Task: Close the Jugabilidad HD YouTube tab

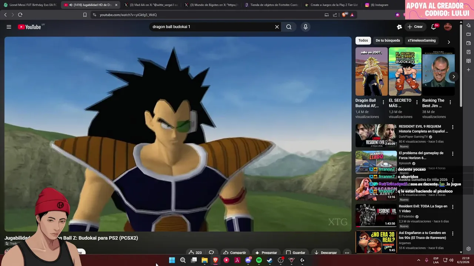Action: tap(116, 5)
